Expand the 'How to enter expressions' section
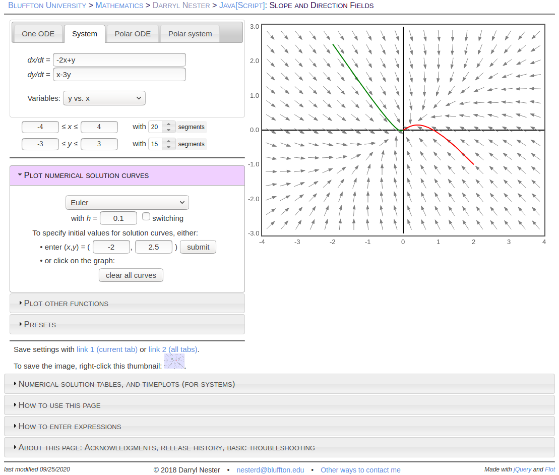This screenshot has height=475, width=559. (70, 426)
